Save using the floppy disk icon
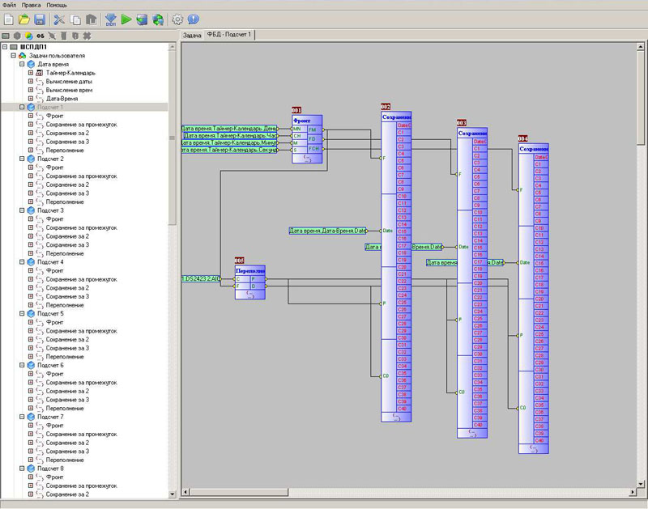Viewport: 648px width, 509px height. tap(39, 19)
